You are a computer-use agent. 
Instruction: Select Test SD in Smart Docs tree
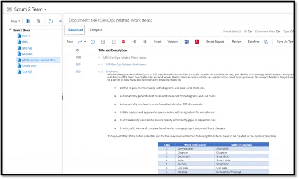pos(27,72)
